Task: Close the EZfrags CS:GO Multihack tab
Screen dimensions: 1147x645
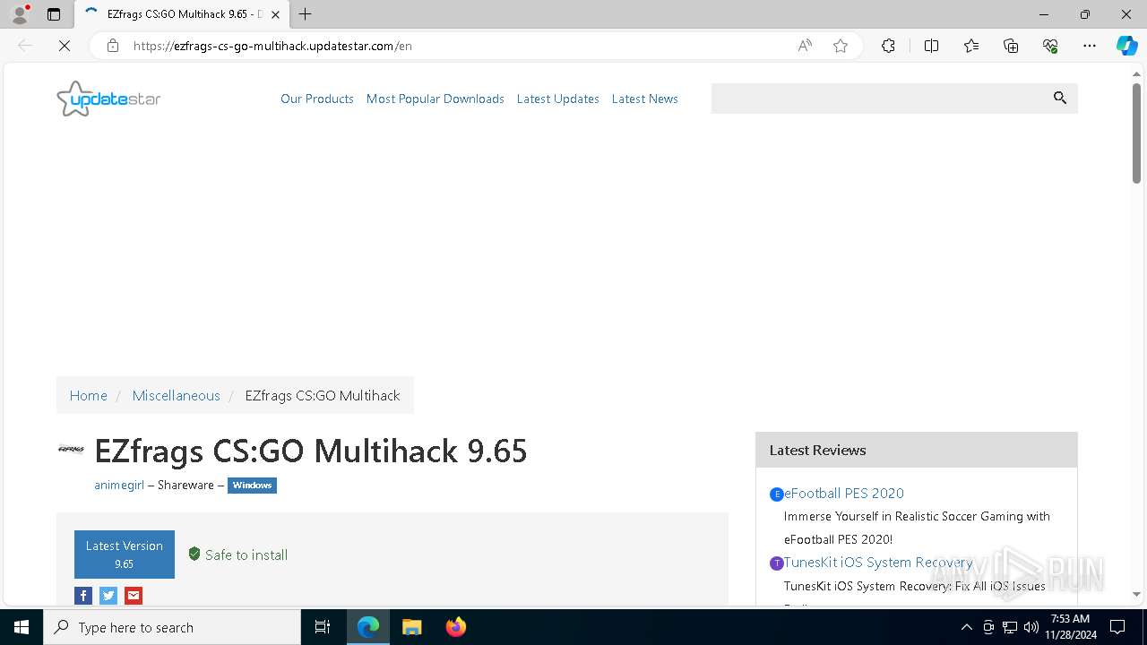Action: point(276,14)
